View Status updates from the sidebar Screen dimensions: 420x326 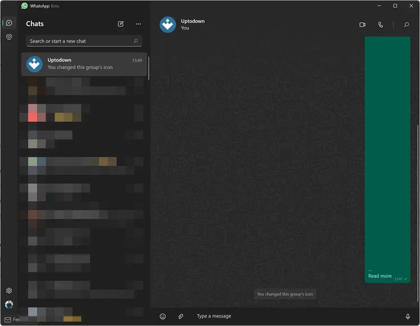point(9,37)
